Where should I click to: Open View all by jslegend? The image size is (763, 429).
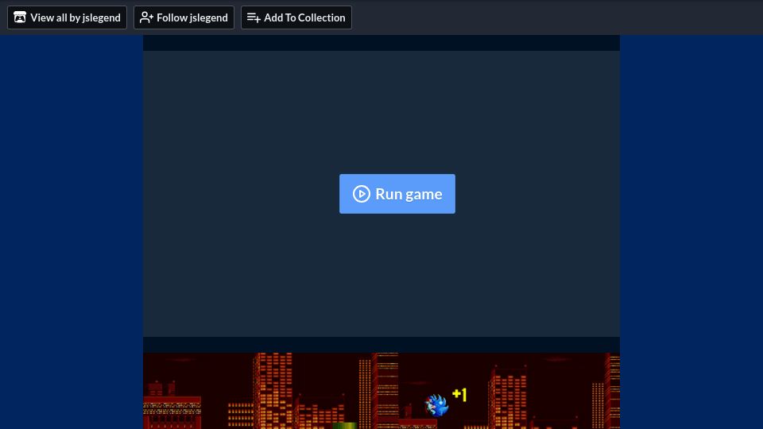(x=67, y=17)
